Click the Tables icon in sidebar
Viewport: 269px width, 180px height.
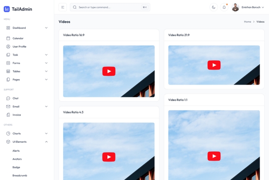tap(8, 71)
